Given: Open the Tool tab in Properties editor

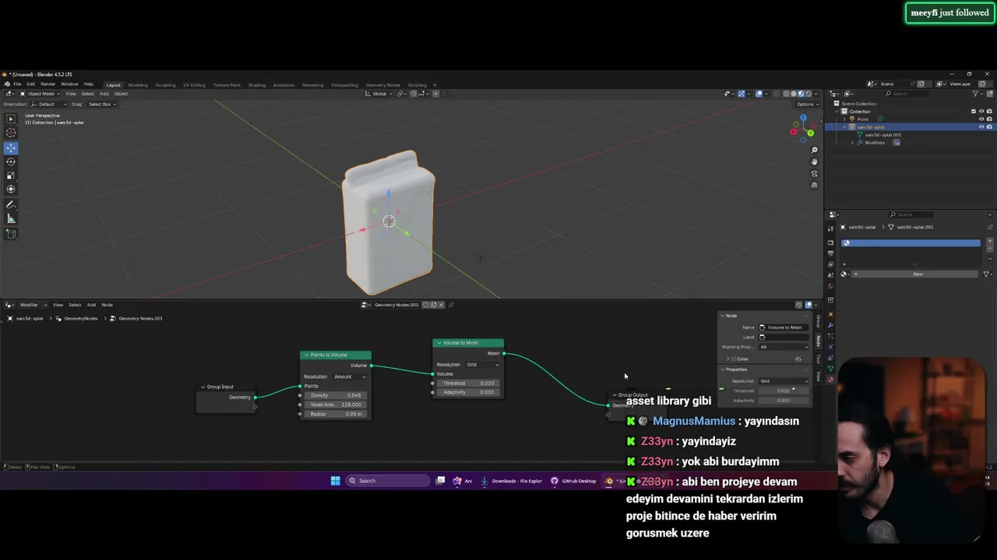Looking at the screenshot, I should click(x=830, y=228).
